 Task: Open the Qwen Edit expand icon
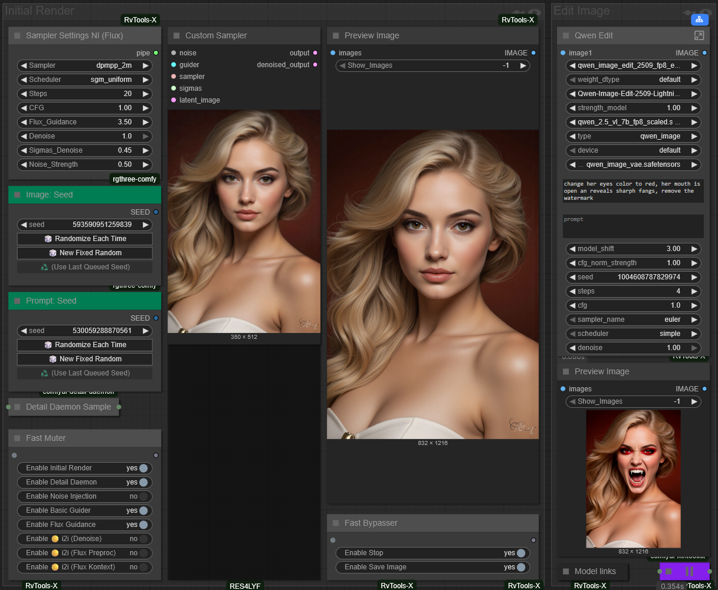click(x=699, y=35)
